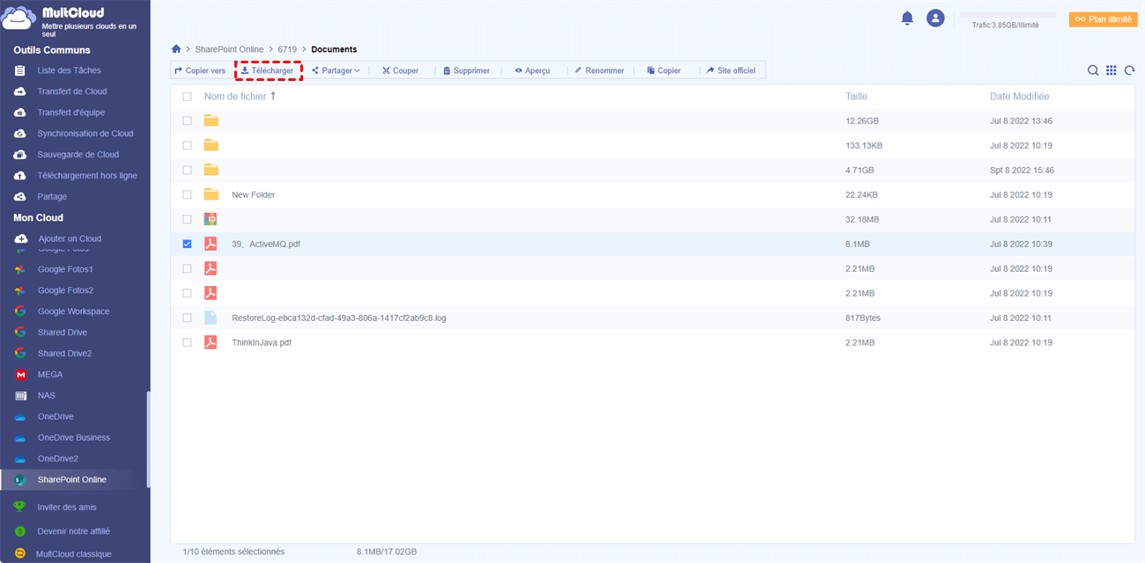
Task: Select NAS cloud
Action: [x=46, y=396]
